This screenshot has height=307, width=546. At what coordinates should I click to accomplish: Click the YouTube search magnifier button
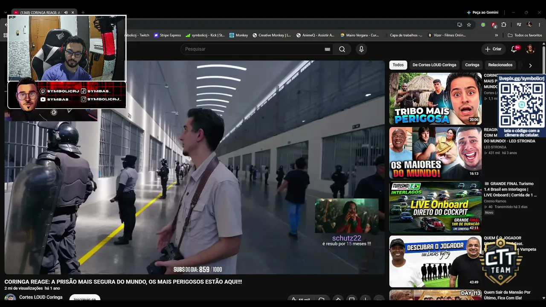coord(342,49)
